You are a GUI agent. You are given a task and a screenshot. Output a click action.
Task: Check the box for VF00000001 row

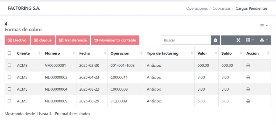(x=9, y=65)
